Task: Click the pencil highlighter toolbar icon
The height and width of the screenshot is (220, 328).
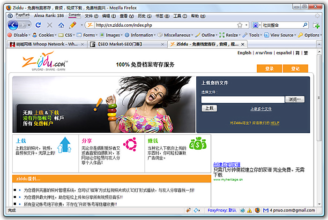Action: (73, 25)
